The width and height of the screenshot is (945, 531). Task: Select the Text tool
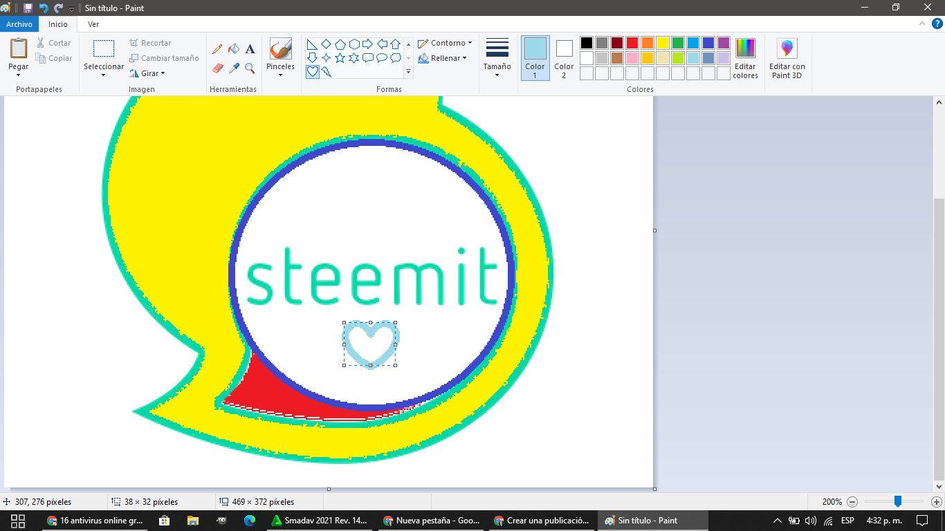(250, 49)
